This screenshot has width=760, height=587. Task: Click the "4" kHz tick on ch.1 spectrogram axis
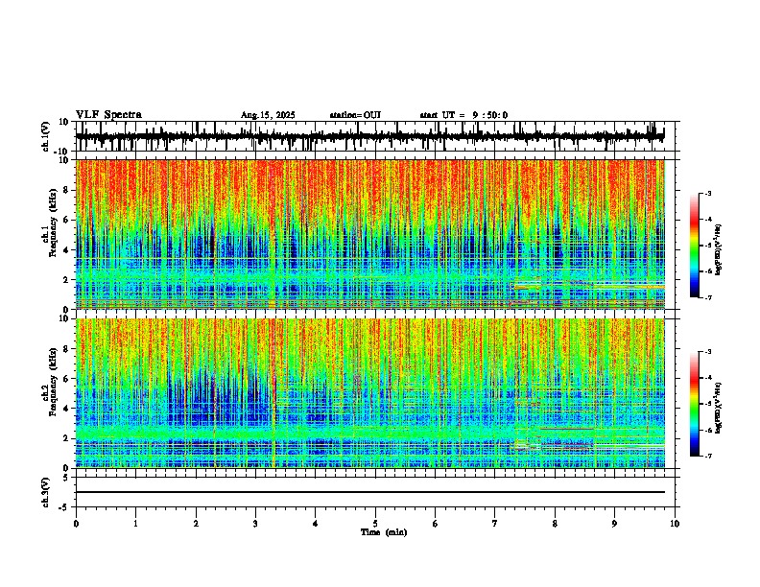(x=67, y=250)
